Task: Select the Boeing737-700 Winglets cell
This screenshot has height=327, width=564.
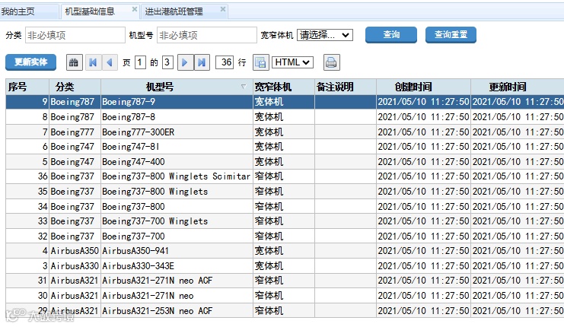Action: (177, 221)
